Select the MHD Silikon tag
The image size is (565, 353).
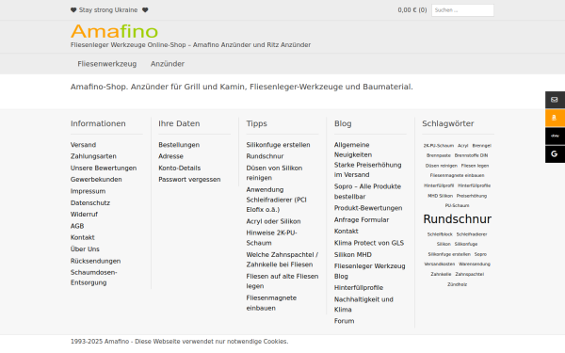(x=440, y=196)
